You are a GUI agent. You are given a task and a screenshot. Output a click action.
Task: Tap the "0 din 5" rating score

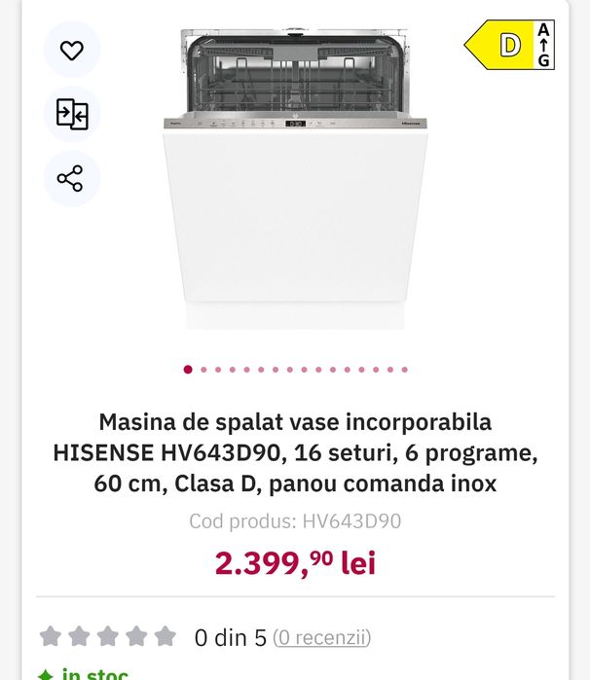point(230,638)
